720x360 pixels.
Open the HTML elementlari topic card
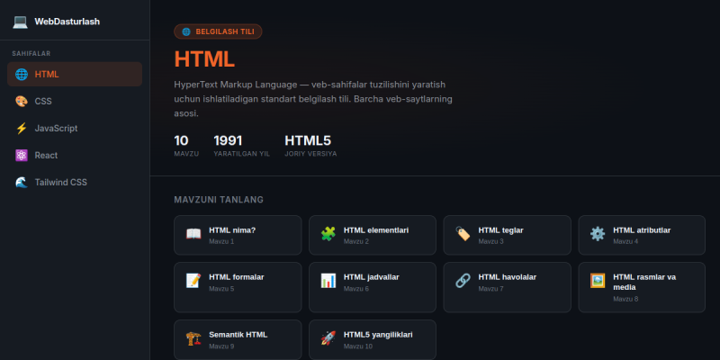(373, 235)
